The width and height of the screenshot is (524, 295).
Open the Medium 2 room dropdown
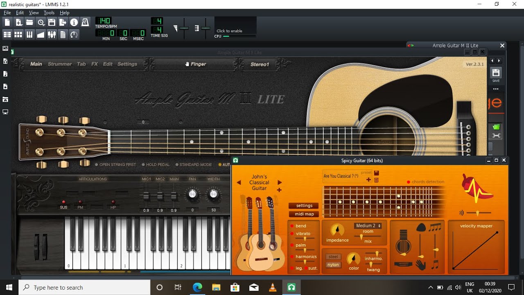(x=368, y=226)
